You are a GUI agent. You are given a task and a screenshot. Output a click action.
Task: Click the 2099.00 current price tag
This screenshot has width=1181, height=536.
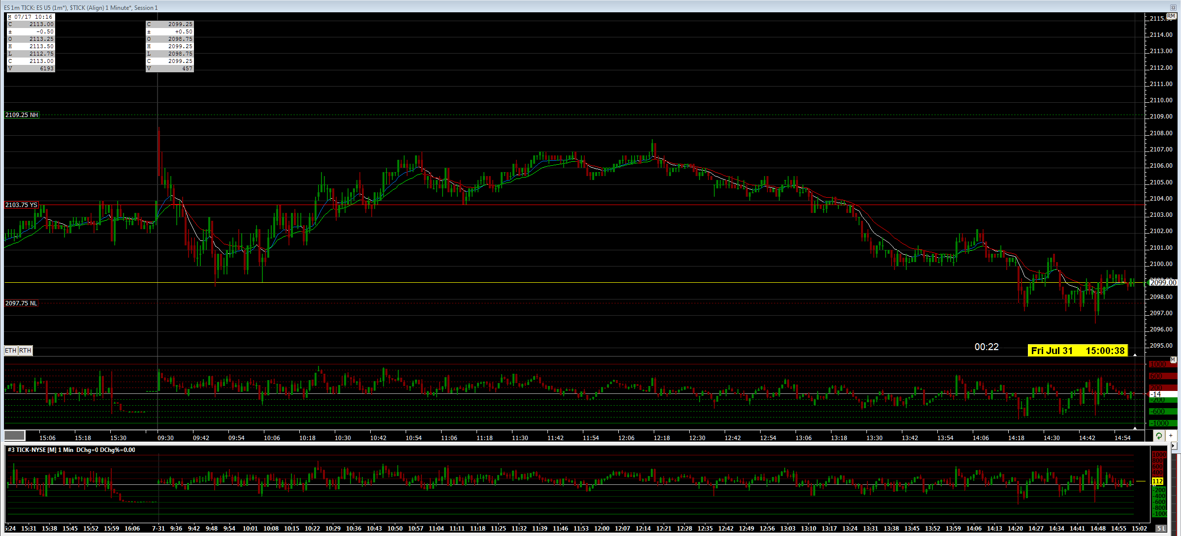(x=1163, y=283)
